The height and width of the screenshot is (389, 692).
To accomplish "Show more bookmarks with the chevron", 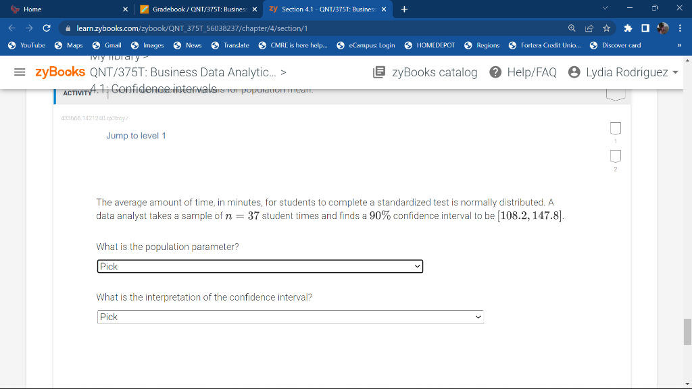I will [x=679, y=45].
